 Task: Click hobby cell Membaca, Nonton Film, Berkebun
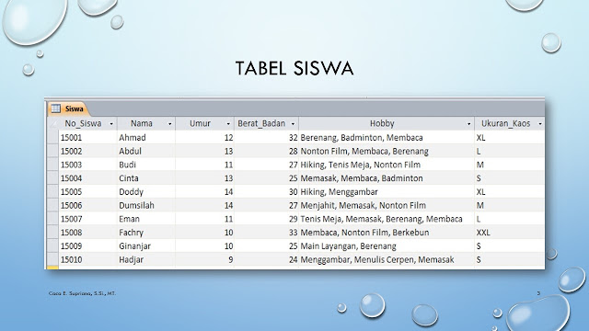point(387,233)
